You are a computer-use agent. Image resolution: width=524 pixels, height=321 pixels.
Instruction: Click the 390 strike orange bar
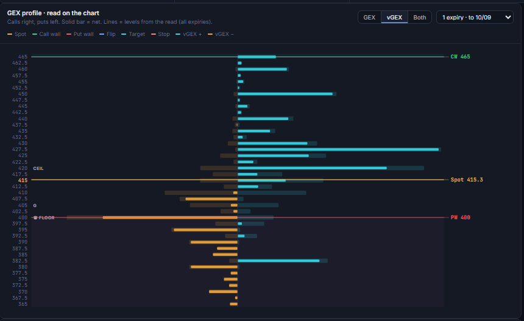[214, 242]
